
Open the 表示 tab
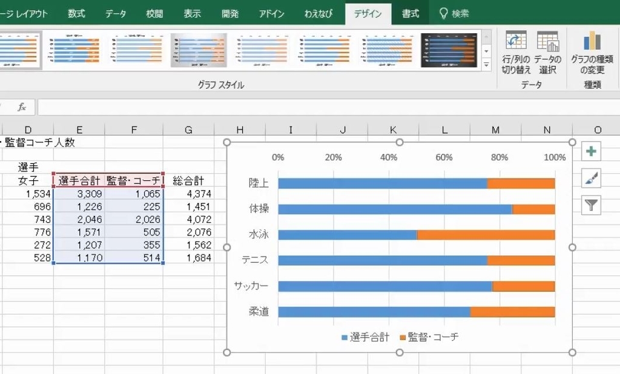point(192,12)
